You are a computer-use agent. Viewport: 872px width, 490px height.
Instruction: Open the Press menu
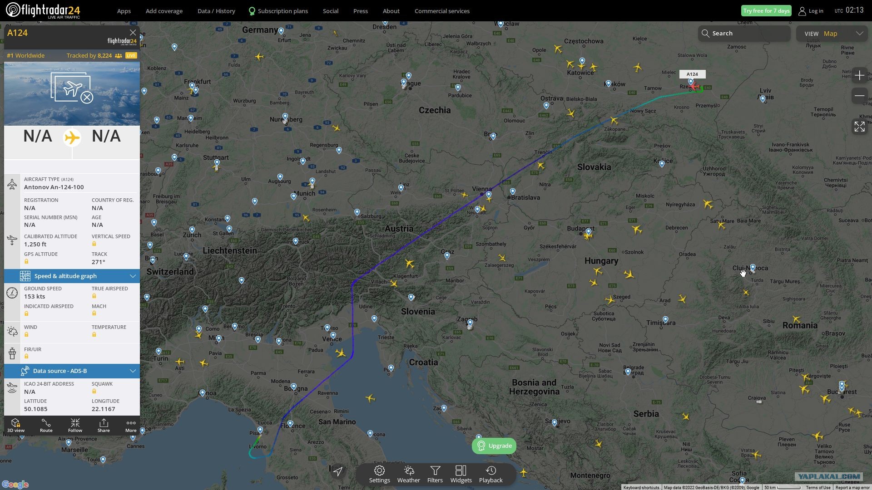pyautogui.click(x=361, y=11)
